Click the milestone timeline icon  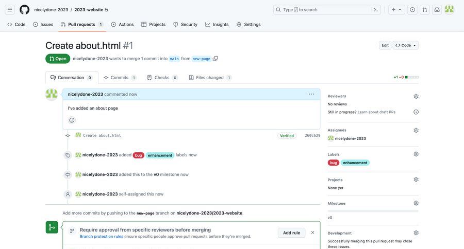click(68, 174)
